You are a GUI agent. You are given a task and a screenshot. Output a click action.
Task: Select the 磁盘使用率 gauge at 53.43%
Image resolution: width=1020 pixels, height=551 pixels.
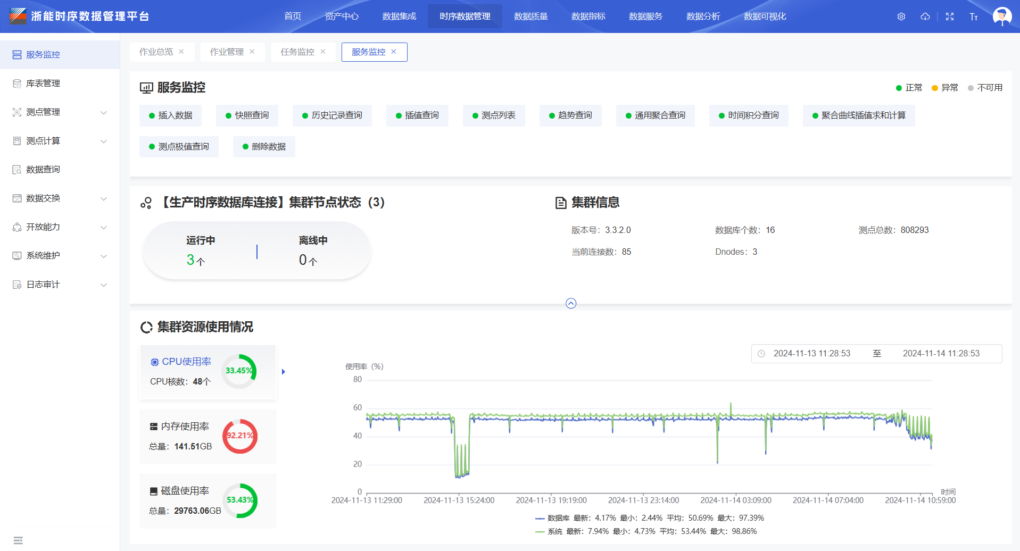click(240, 500)
